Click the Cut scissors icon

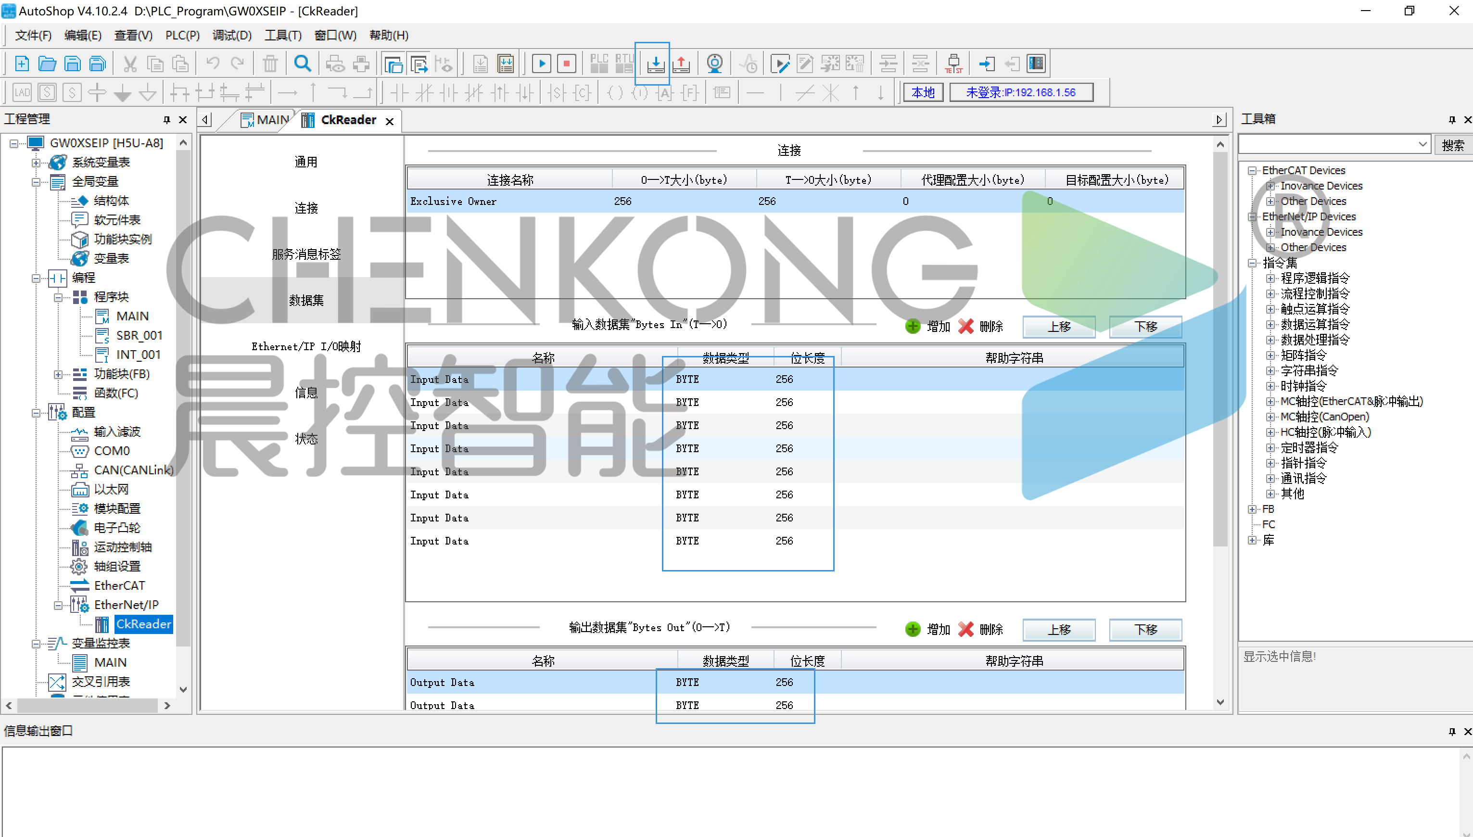130,64
